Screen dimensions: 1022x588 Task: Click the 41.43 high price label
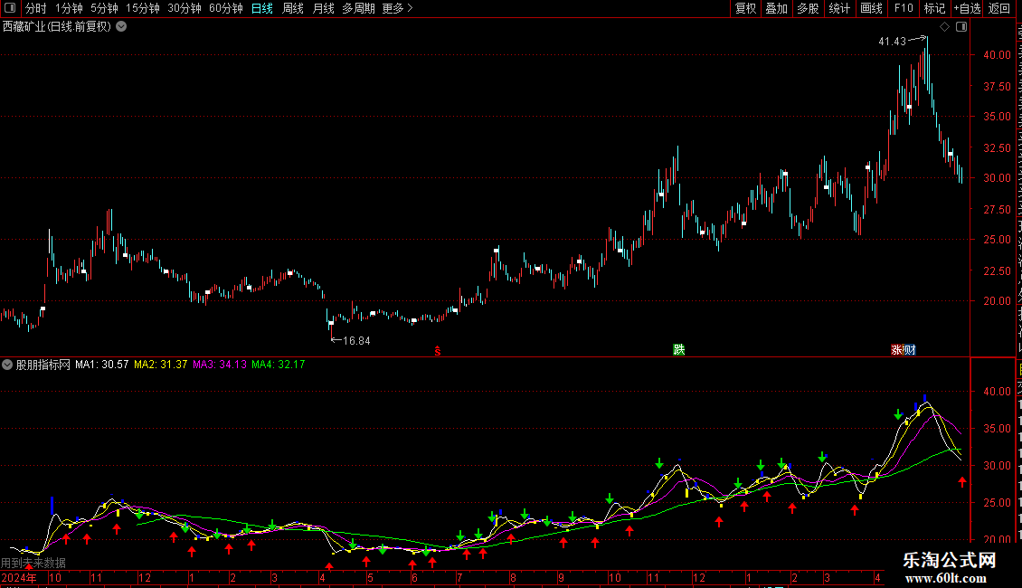[x=892, y=41]
